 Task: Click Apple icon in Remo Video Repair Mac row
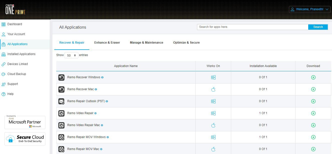(x=213, y=125)
